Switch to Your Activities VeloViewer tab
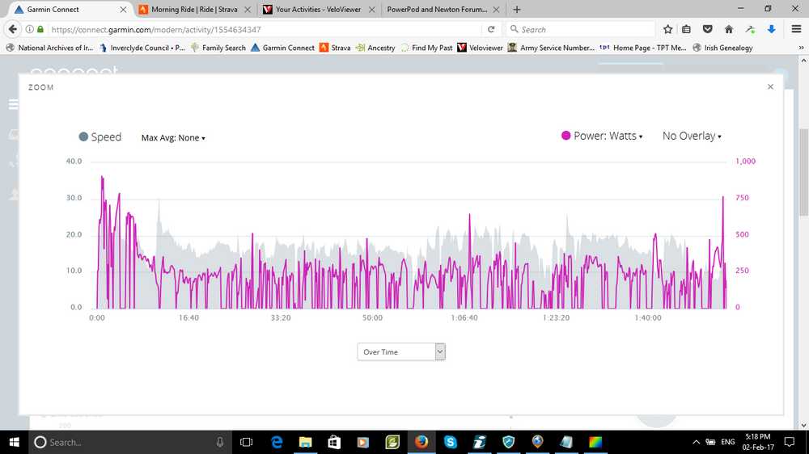Viewport: 809px width, 454px height. tap(318, 9)
